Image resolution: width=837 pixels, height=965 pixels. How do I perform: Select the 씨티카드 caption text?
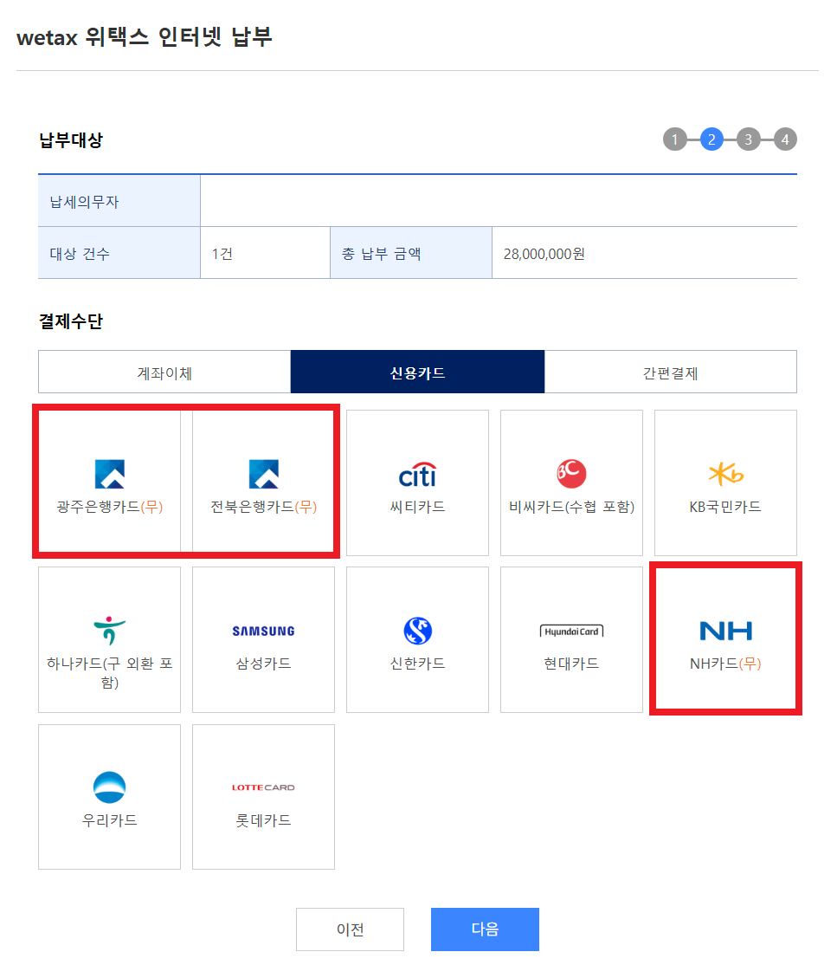tap(417, 507)
